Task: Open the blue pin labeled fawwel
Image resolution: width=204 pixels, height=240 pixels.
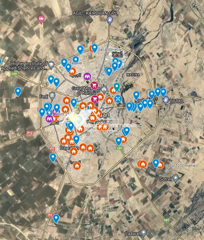Action: pyautogui.click(x=76, y=60)
